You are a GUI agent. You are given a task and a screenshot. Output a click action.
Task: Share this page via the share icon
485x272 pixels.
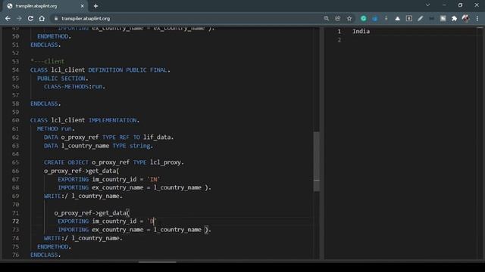[x=338, y=18]
